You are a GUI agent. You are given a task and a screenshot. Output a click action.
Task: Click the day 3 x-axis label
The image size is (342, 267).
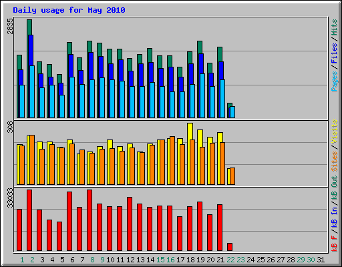coord(42,260)
